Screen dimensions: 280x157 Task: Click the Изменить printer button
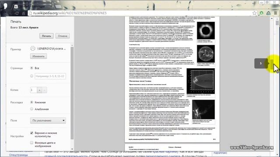(x=38, y=56)
